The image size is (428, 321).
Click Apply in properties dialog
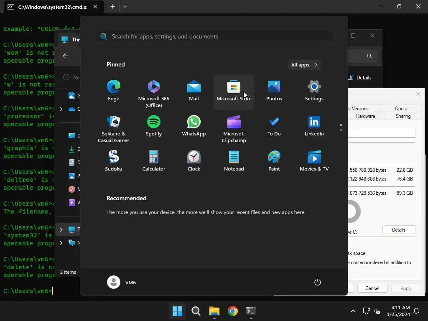(x=406, y=288)
